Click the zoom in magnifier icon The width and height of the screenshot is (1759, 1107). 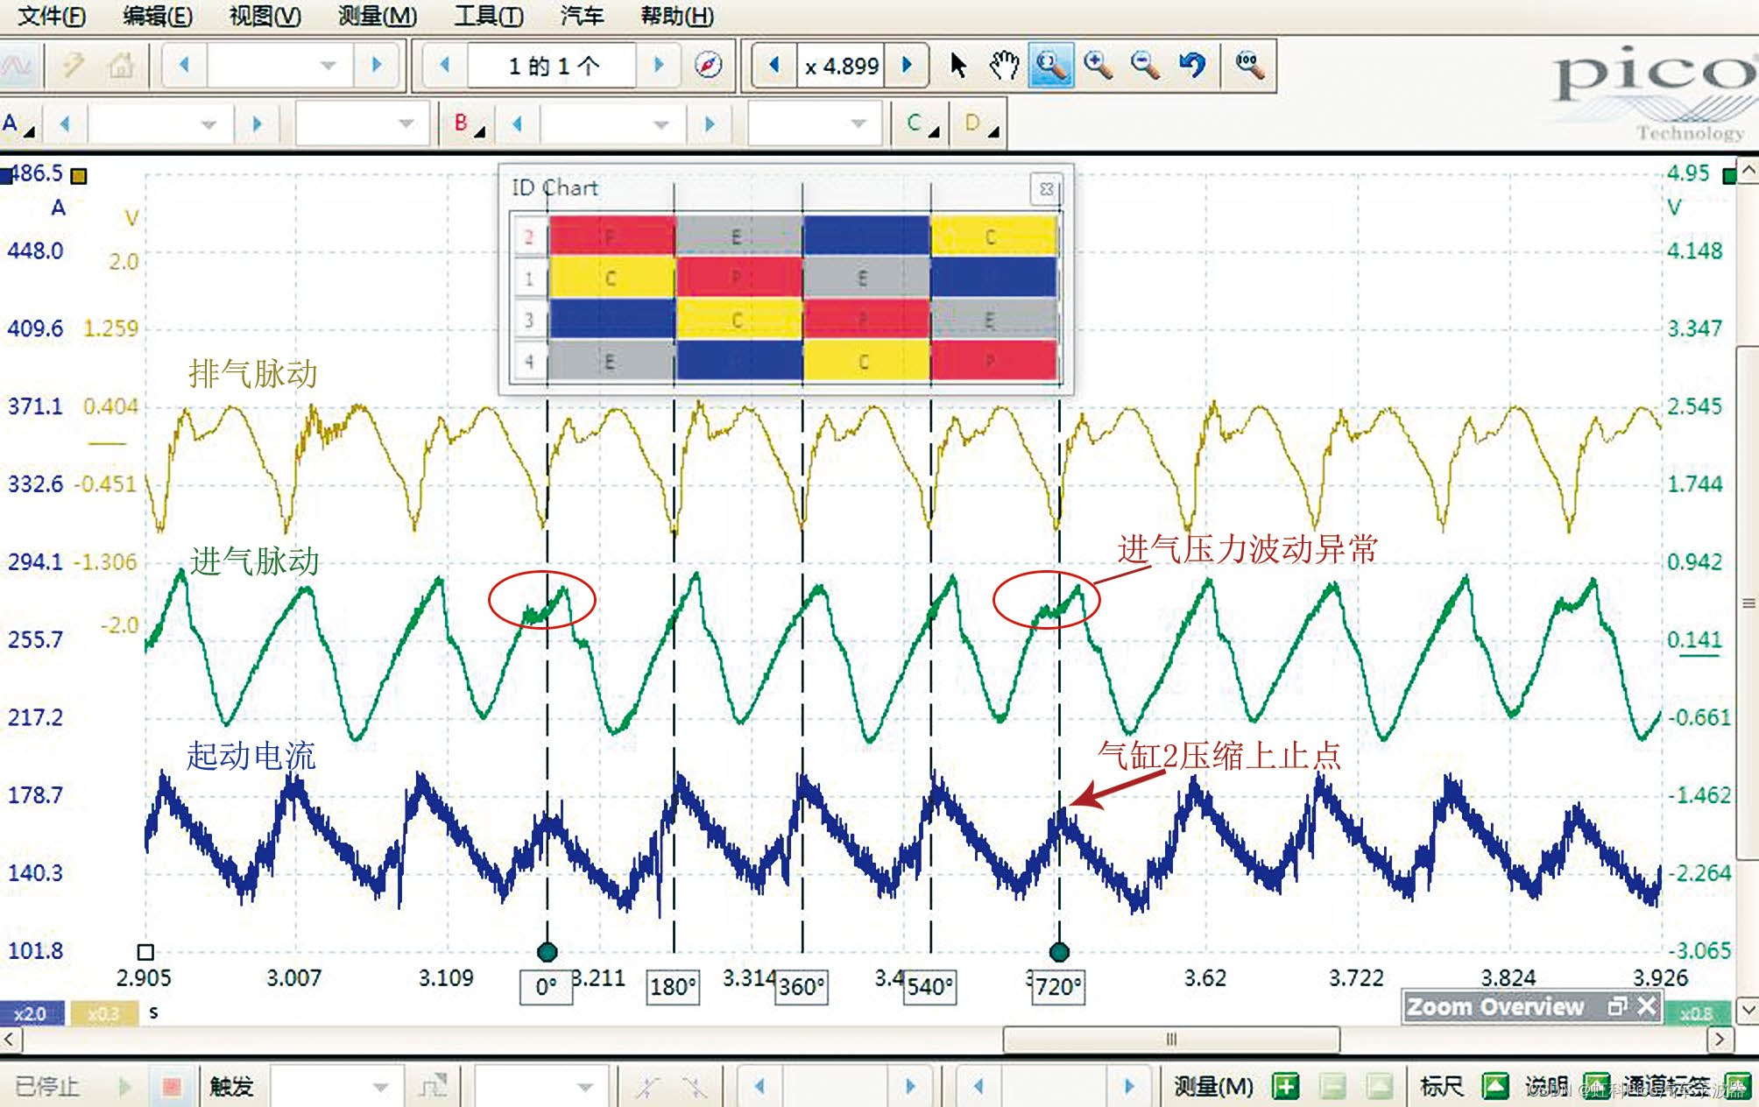(x=1098, y=65)
